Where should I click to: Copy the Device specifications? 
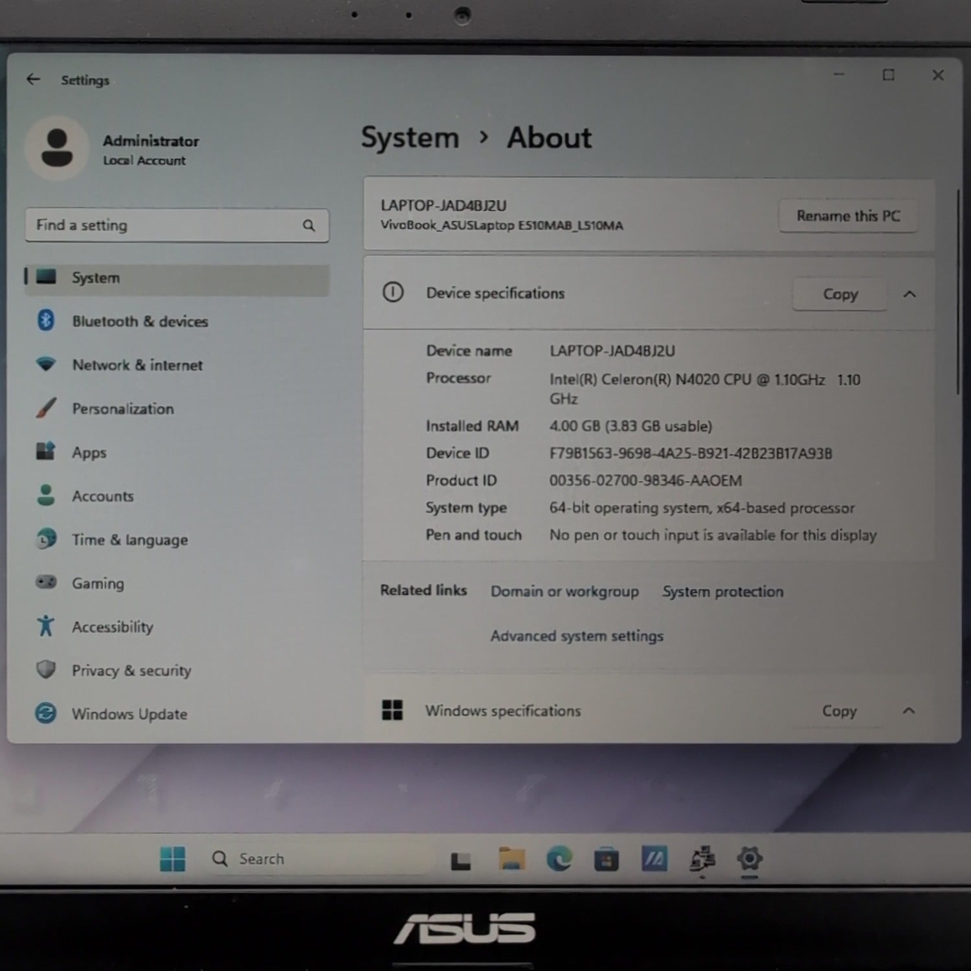pos(840,294)
